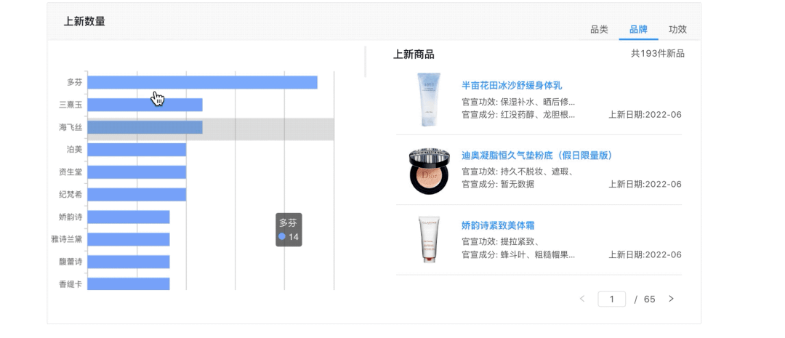Click the 娇韵诗 bar in chart
This screenshot has width=785, height=338.
tap(129, 217)
